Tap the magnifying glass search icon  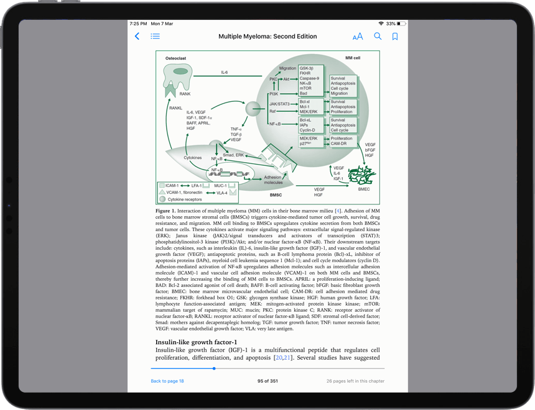coord(377,37)
